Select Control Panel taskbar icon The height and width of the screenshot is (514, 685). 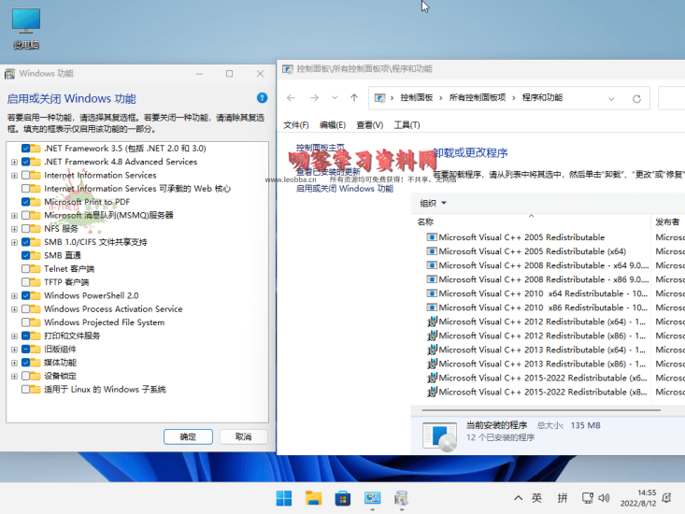pos(372,498)
